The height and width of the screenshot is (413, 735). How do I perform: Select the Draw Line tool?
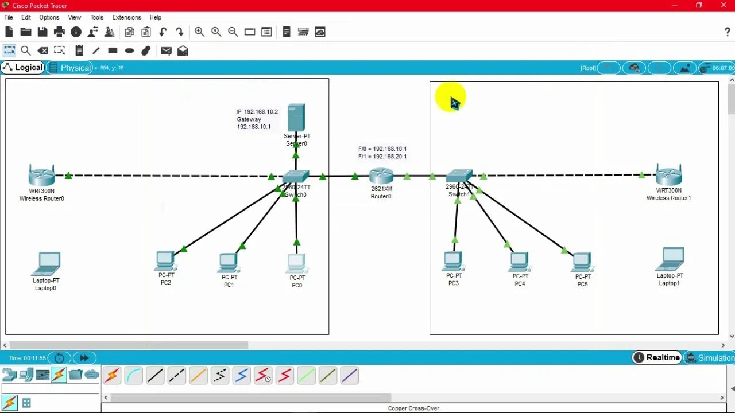point(96,51)
